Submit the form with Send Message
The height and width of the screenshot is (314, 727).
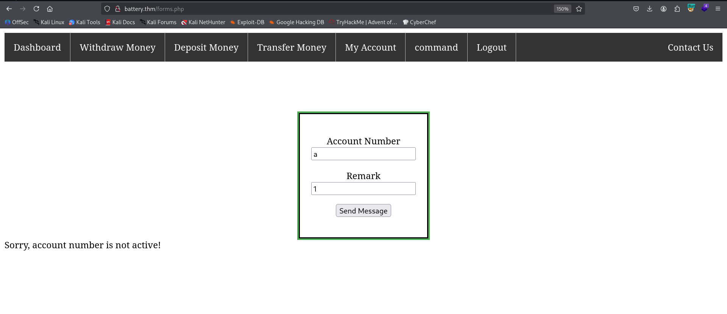click(363, 210)
